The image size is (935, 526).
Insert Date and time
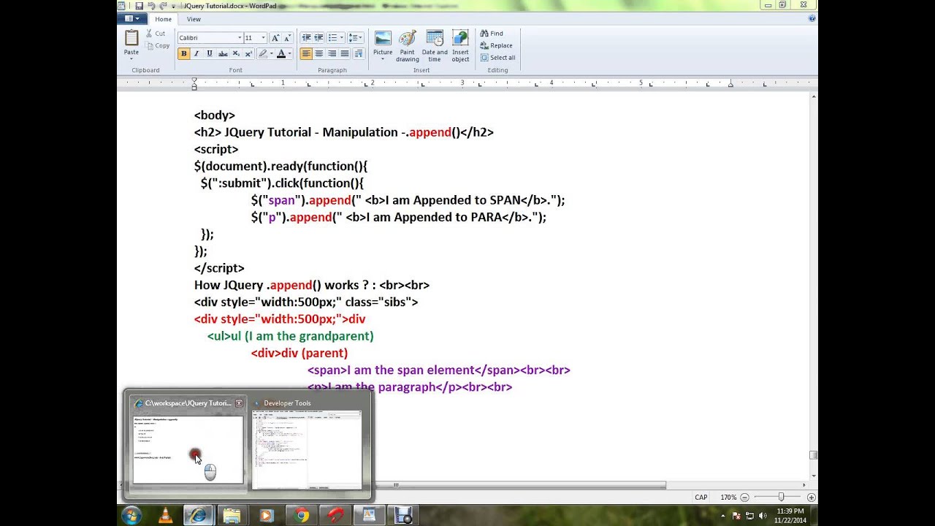pos(435,46)
